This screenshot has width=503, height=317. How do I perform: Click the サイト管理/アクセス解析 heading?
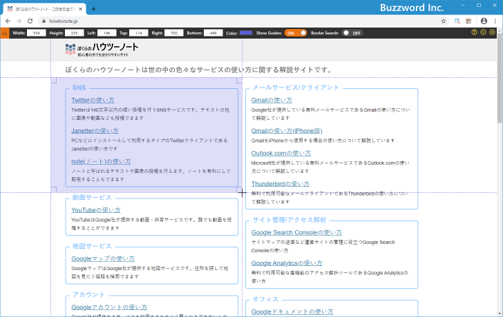[x=289, y=220]
